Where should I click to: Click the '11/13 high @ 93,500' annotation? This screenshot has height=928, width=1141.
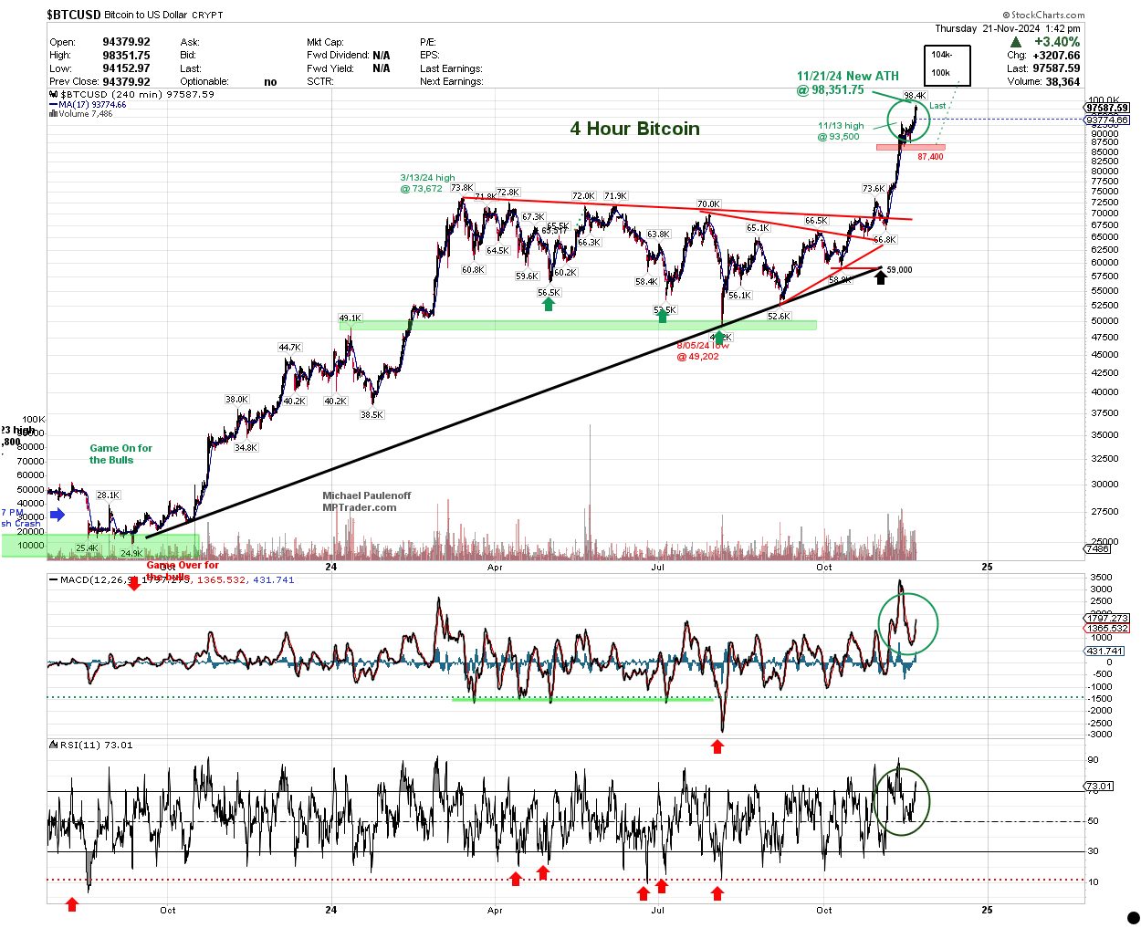pos(840,131)
